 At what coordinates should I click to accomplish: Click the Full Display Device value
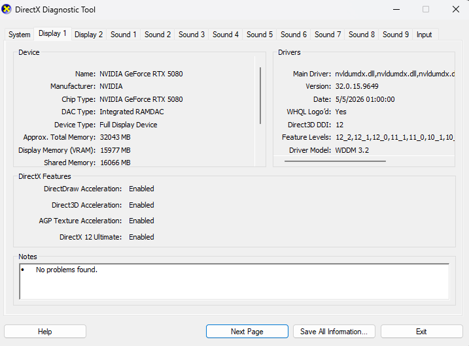click(x=128, y=125)
